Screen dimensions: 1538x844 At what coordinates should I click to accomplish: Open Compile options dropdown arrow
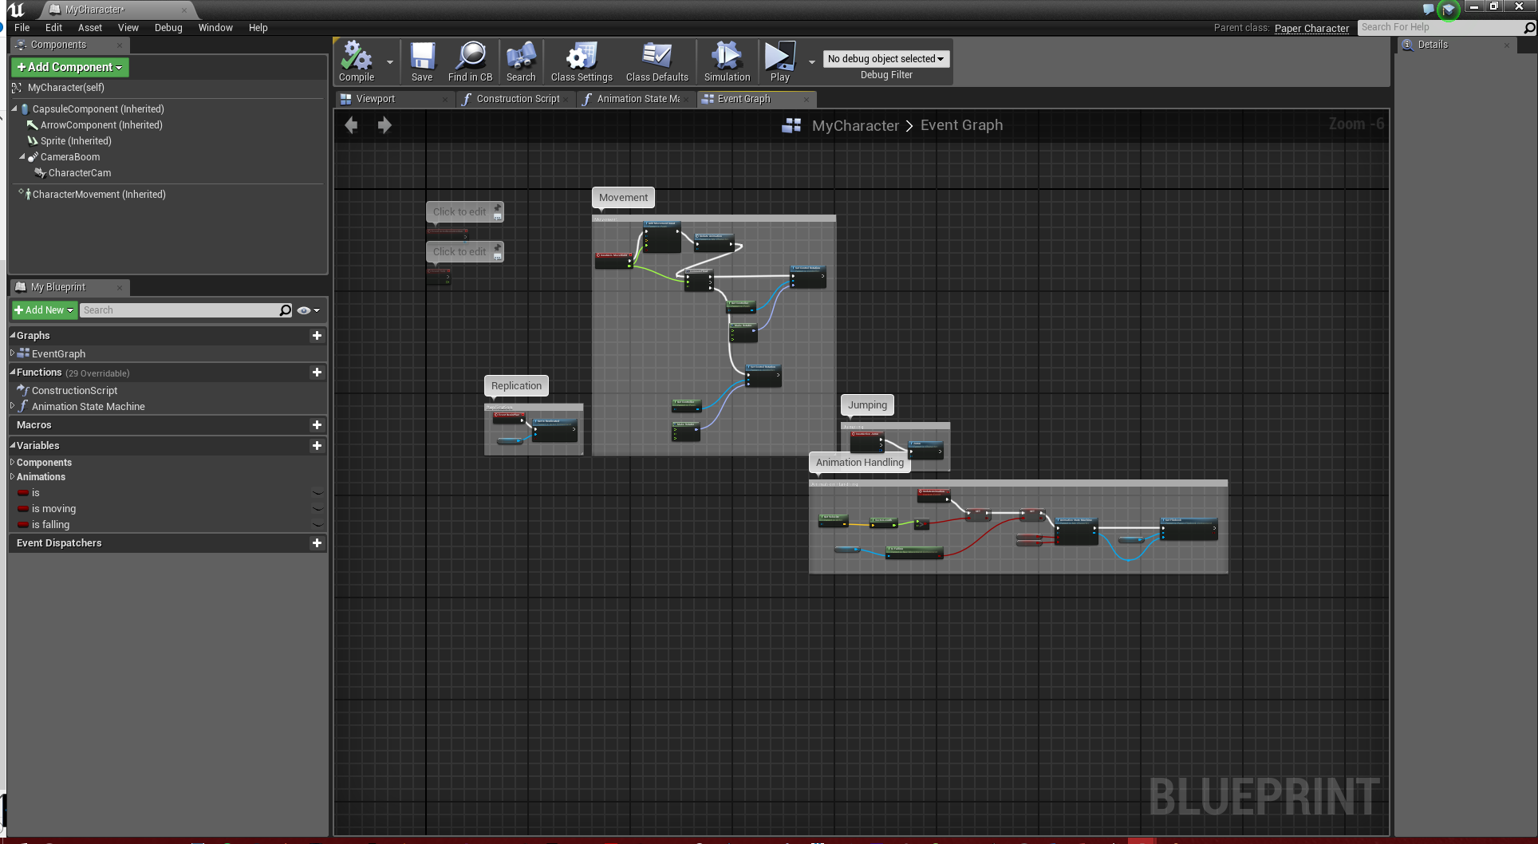(390, 61)
